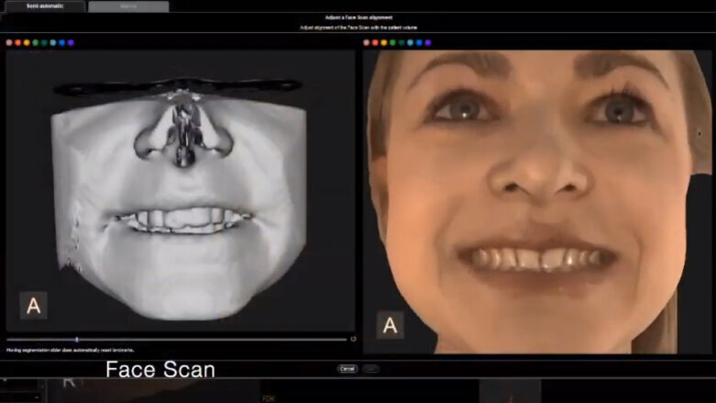The image size is (716, 403).
Task: Pick the cyan landmark dot above the CT viewport
Action: (x=53, y=42)
